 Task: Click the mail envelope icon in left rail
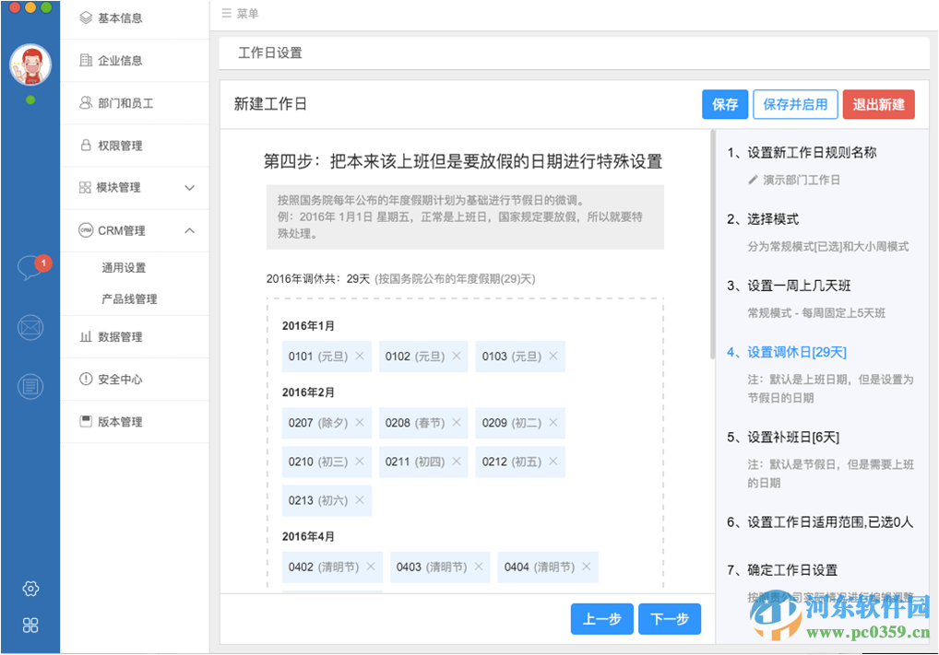coord(30,327)
